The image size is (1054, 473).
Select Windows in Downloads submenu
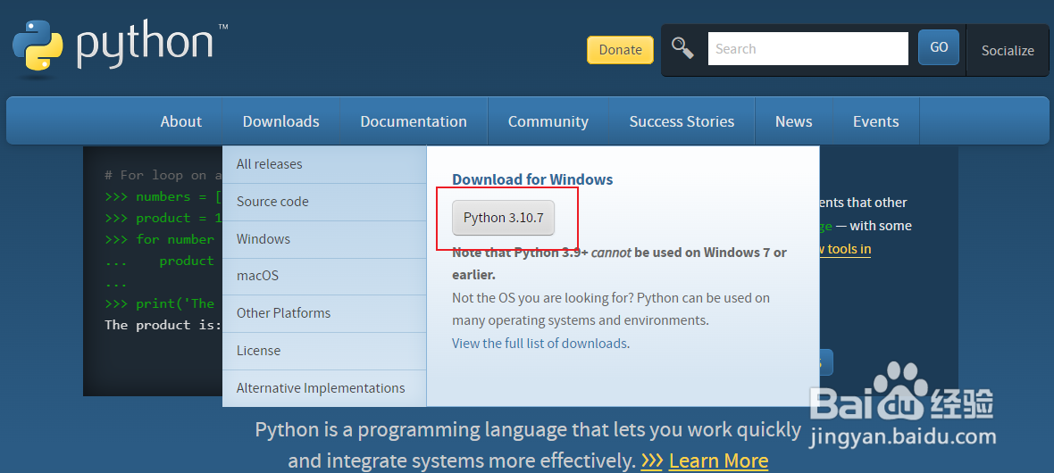click(x=324, y=239)
